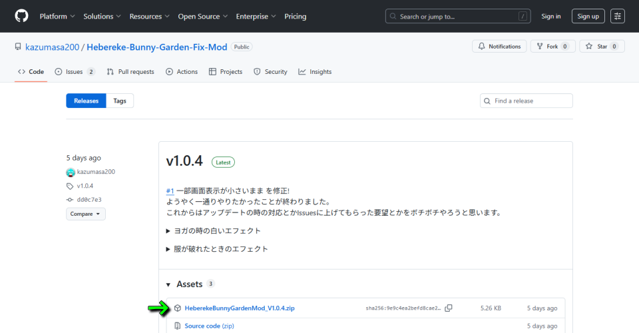Click the Sign up button
The width and height of the screenshot is (639, 333).
588,16
